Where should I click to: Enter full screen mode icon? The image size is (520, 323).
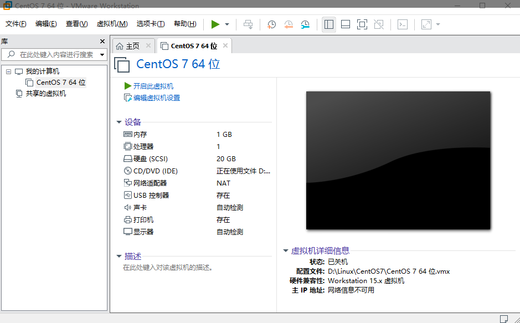(x=362, y=24)
